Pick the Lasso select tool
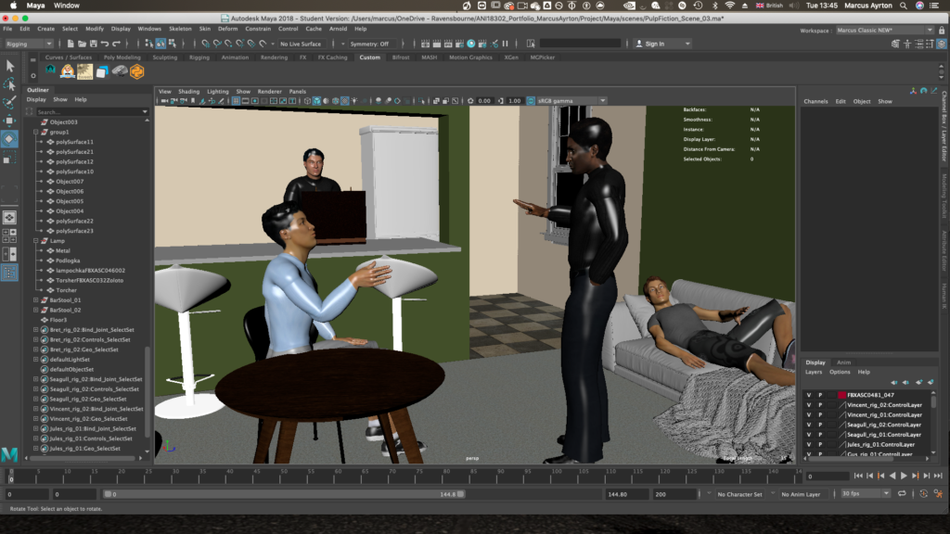The width and height of the screenshot is (950, 534). coord(9,83)
